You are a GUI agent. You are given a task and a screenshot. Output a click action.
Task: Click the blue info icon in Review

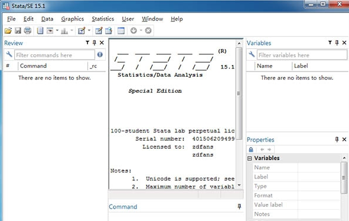(x=100, y=54)
